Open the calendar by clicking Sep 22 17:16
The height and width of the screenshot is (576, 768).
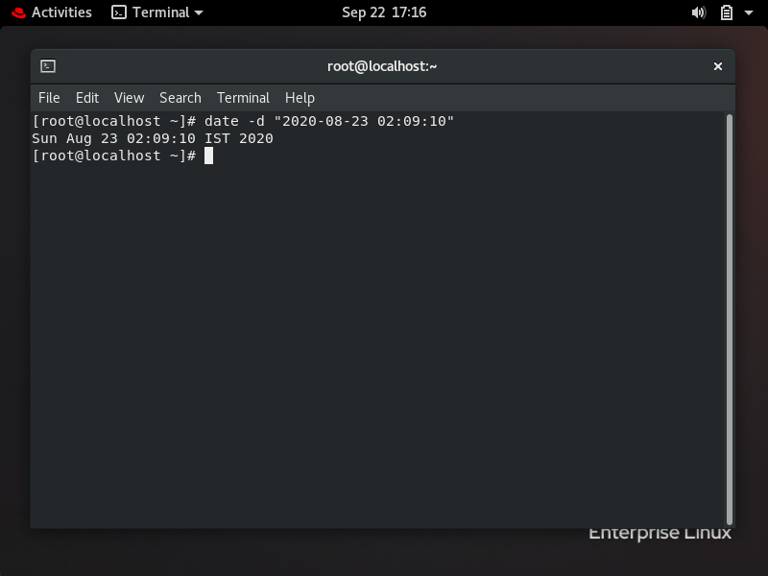click(384, 12)
